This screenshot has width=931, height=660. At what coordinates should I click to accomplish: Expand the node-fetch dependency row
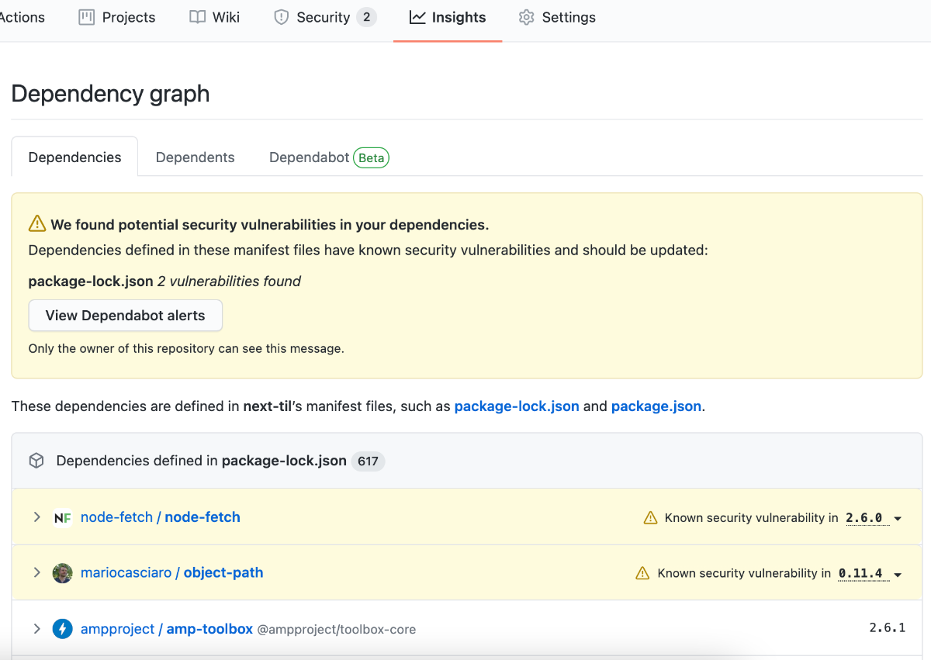tap(36, 517)
